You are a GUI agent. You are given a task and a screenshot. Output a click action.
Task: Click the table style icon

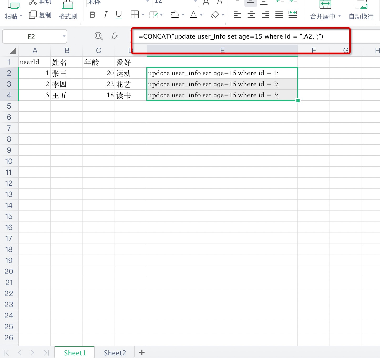click(153, 15)
